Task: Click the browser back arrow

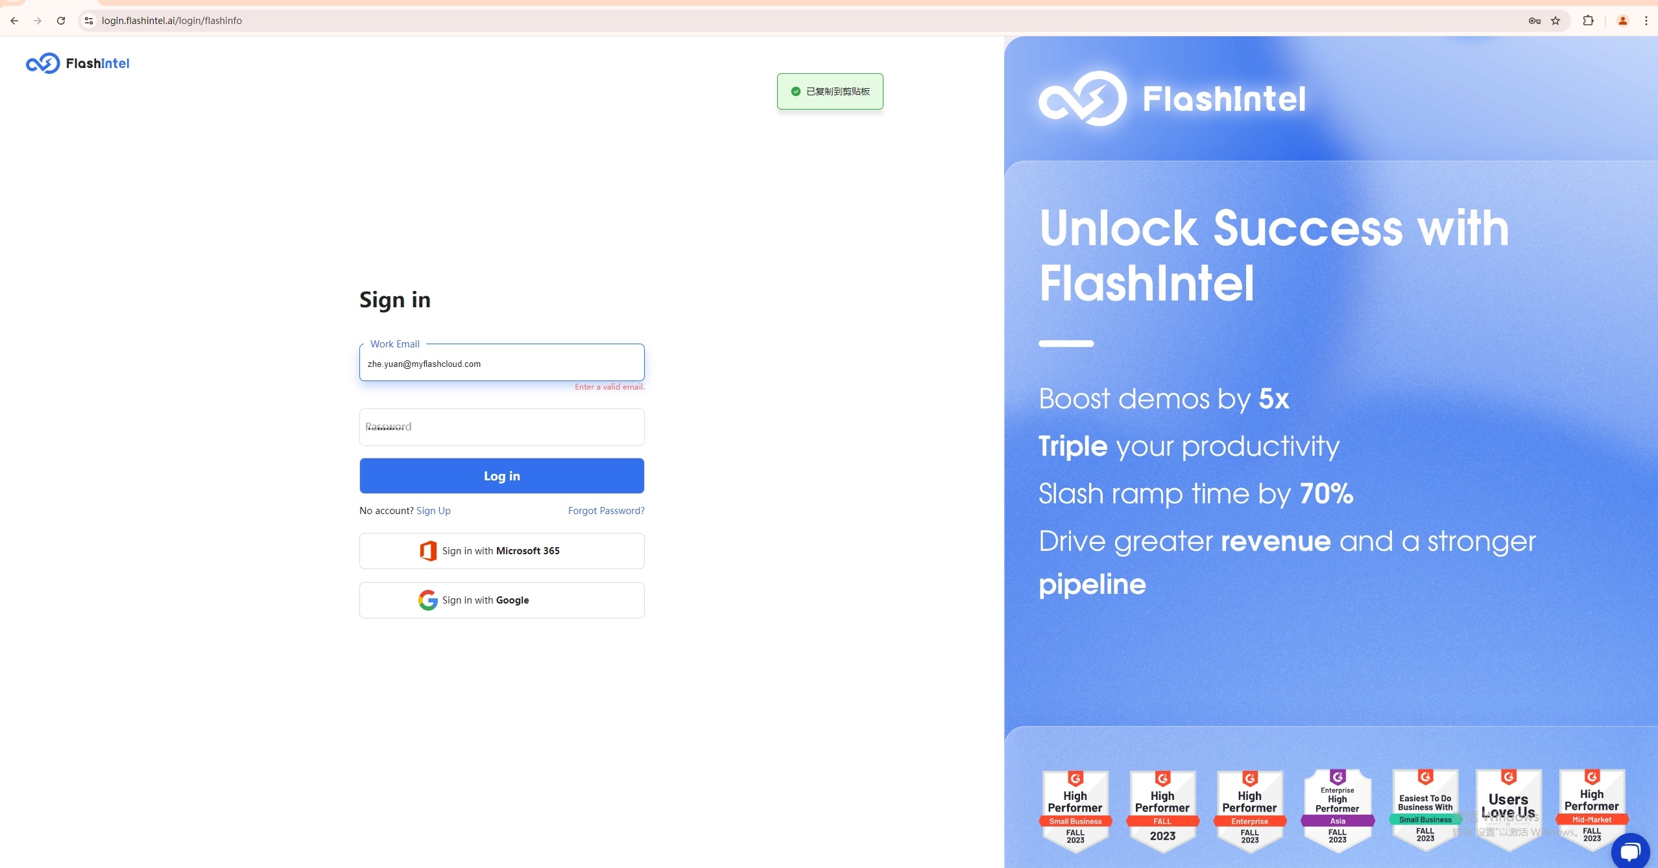Action: point(14,21)
